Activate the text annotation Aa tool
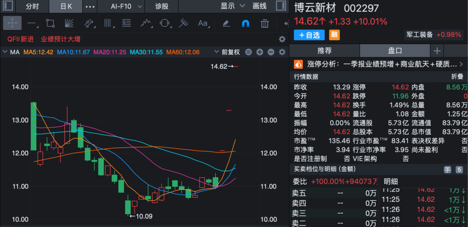Image resolution: width=468 pixels, height=227 pixels. [x=203, y=23]
